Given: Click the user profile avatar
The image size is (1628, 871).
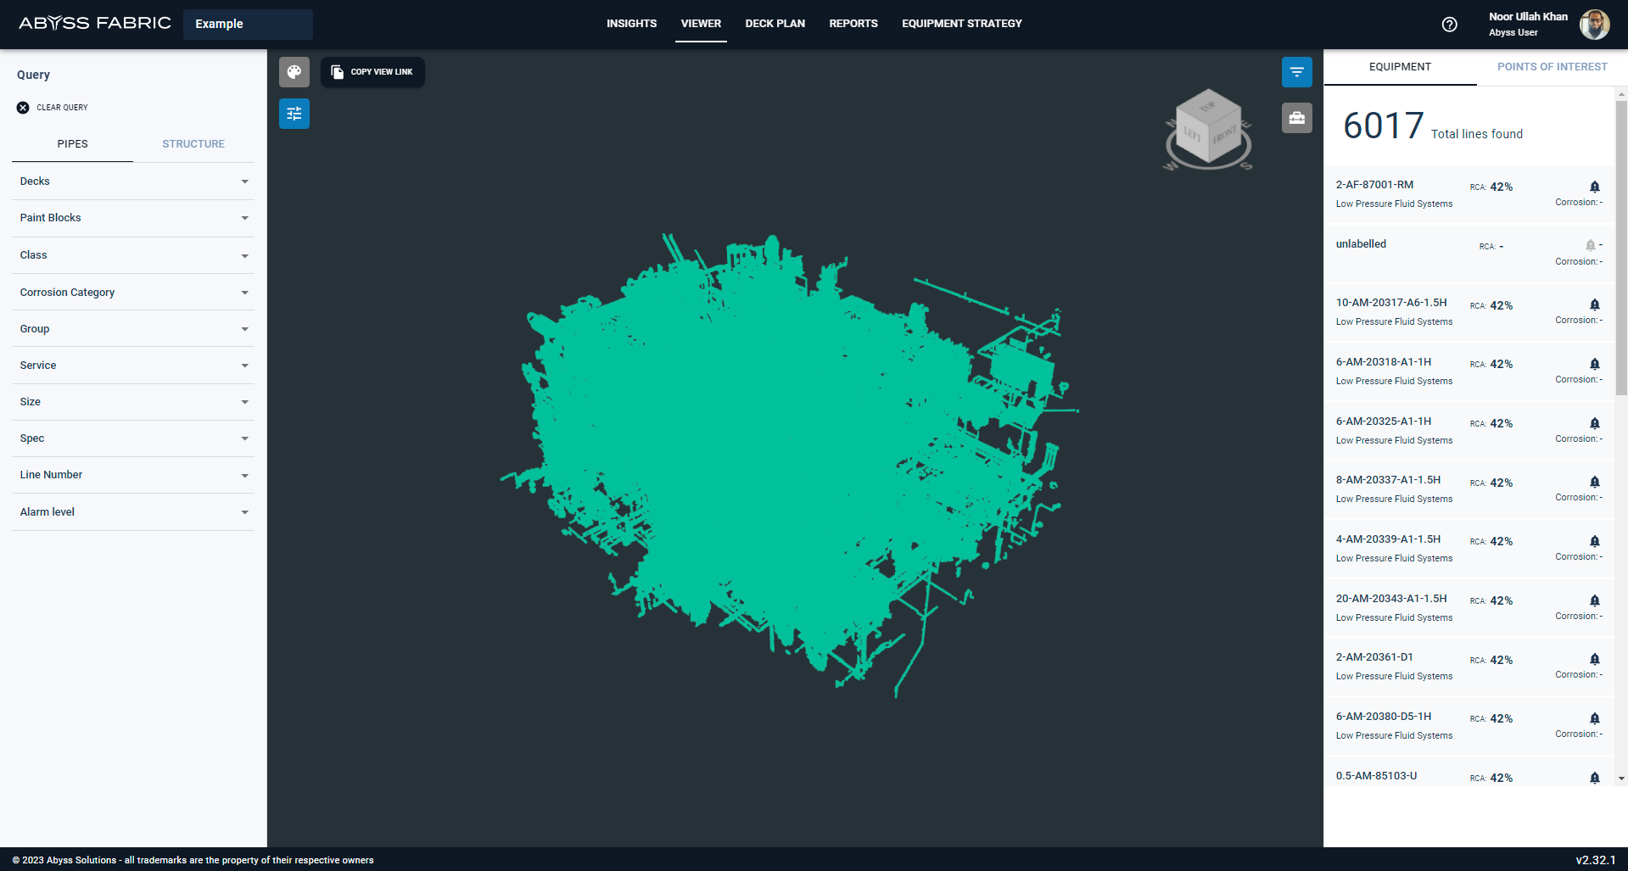Looking at the screenshot, I should click(x=1594, y=25).
